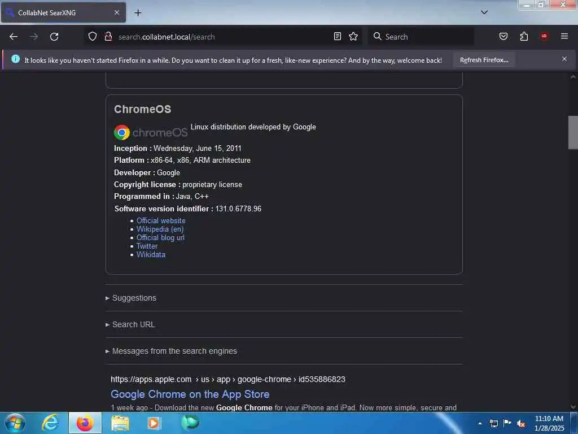578x434 pixels.
Task: Click the ChromeOS logo image
Action: [x=151, y=132]
